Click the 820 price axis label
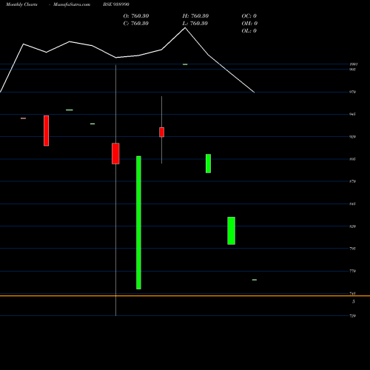The image size is (370, 370). click(352, 226)
